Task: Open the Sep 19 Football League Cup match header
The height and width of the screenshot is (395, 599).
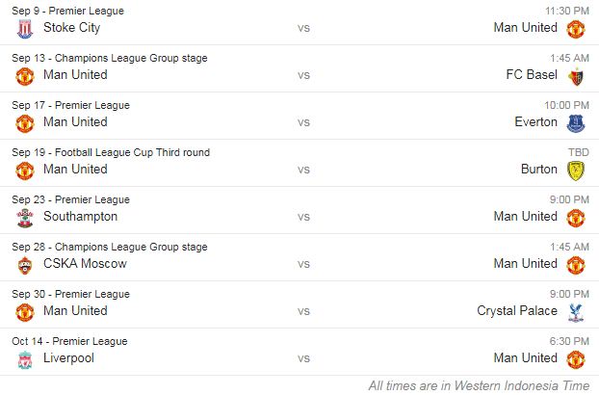Action: pos(110,152)
